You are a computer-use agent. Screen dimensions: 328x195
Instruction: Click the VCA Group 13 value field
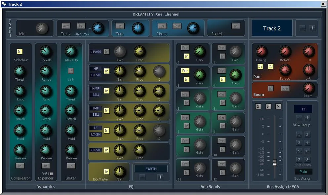pos(303,109)
